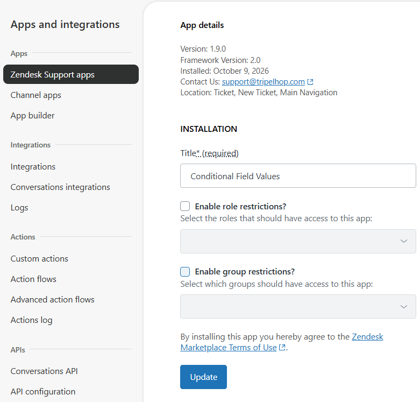Click the 'INSTALLATION' heading
Screen dimensions: 420x402
coord(209,129)
